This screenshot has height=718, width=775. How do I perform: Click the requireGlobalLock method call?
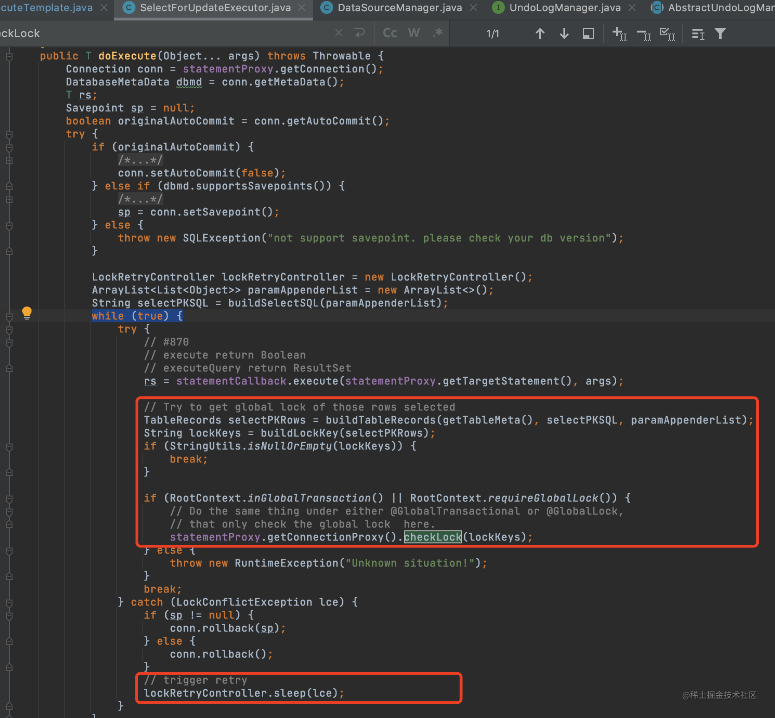point(543,498)
